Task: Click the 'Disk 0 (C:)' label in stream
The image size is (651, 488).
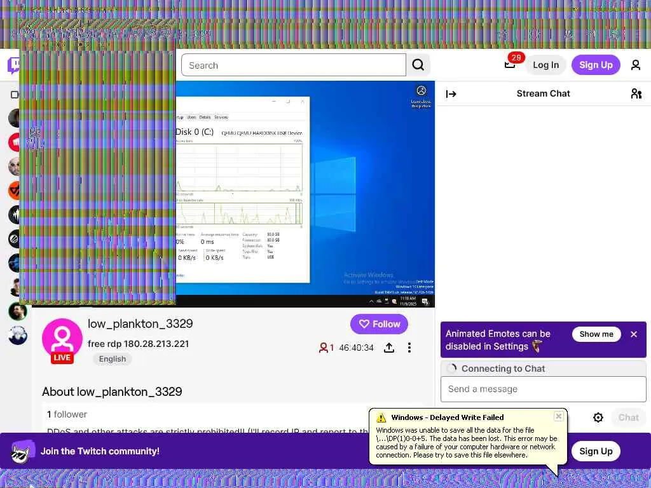Action: coord(195,132)
